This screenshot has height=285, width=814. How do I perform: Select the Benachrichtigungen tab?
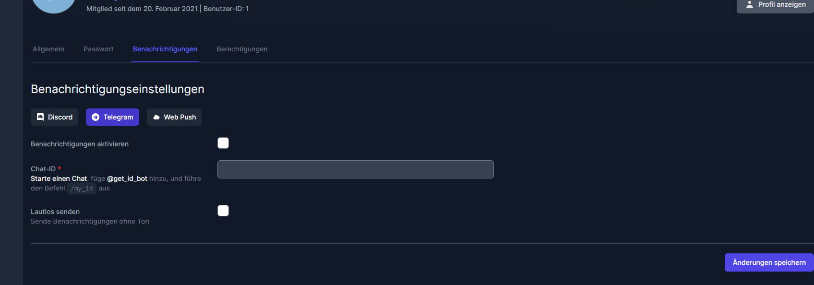click(165, 49)
